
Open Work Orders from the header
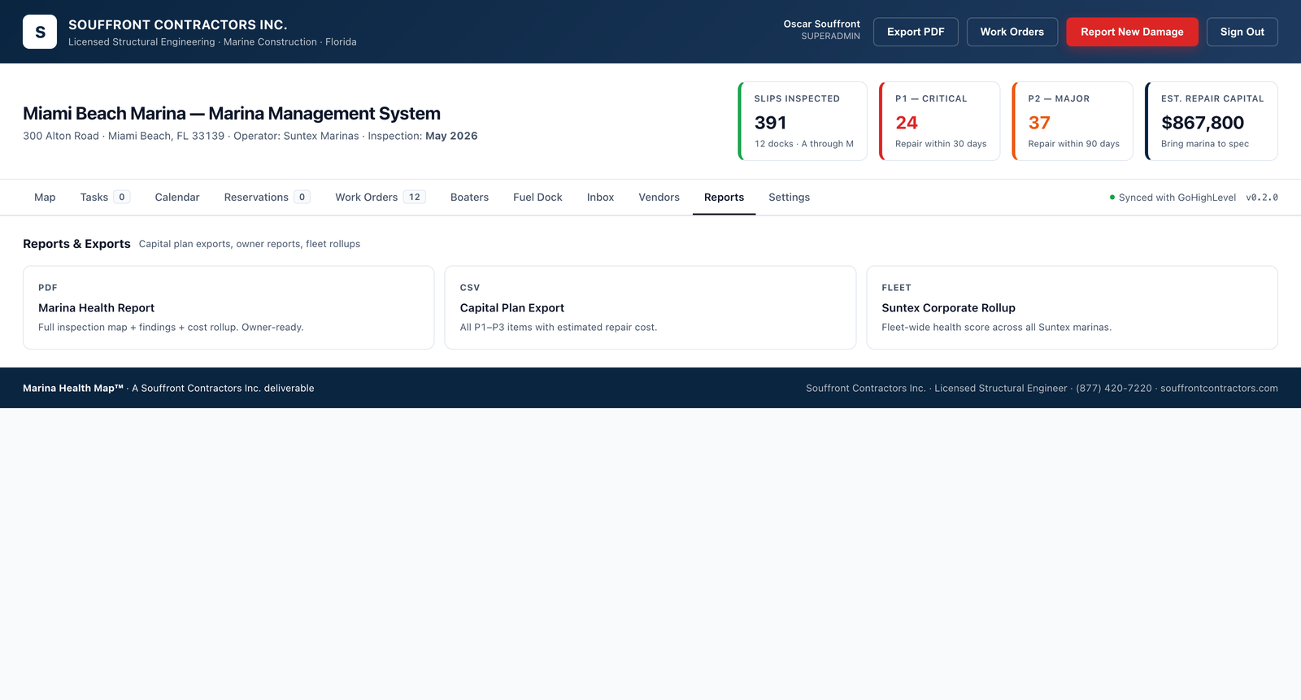coord(1012,32)
